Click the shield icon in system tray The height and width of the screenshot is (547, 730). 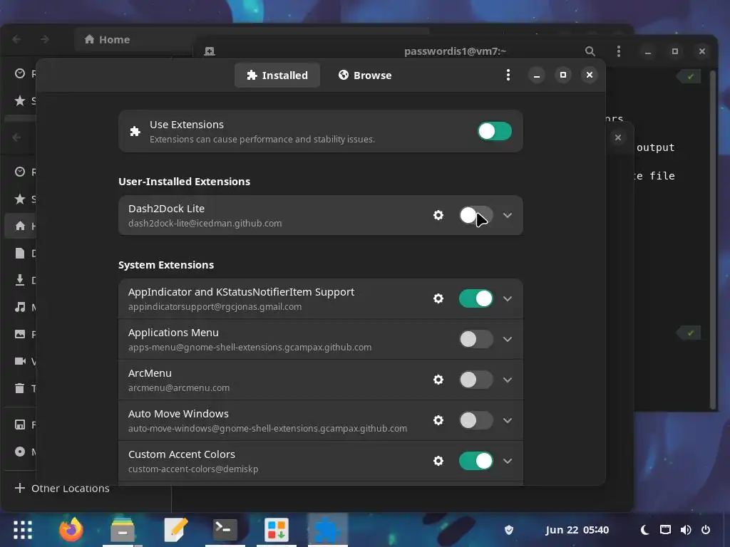509,530
